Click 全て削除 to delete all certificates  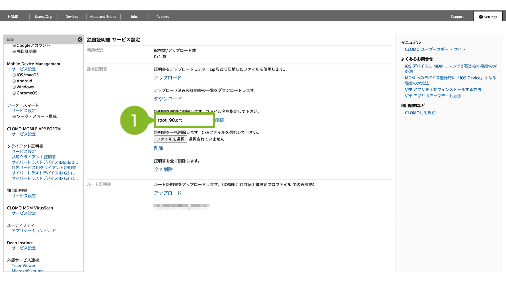point(163,170)
